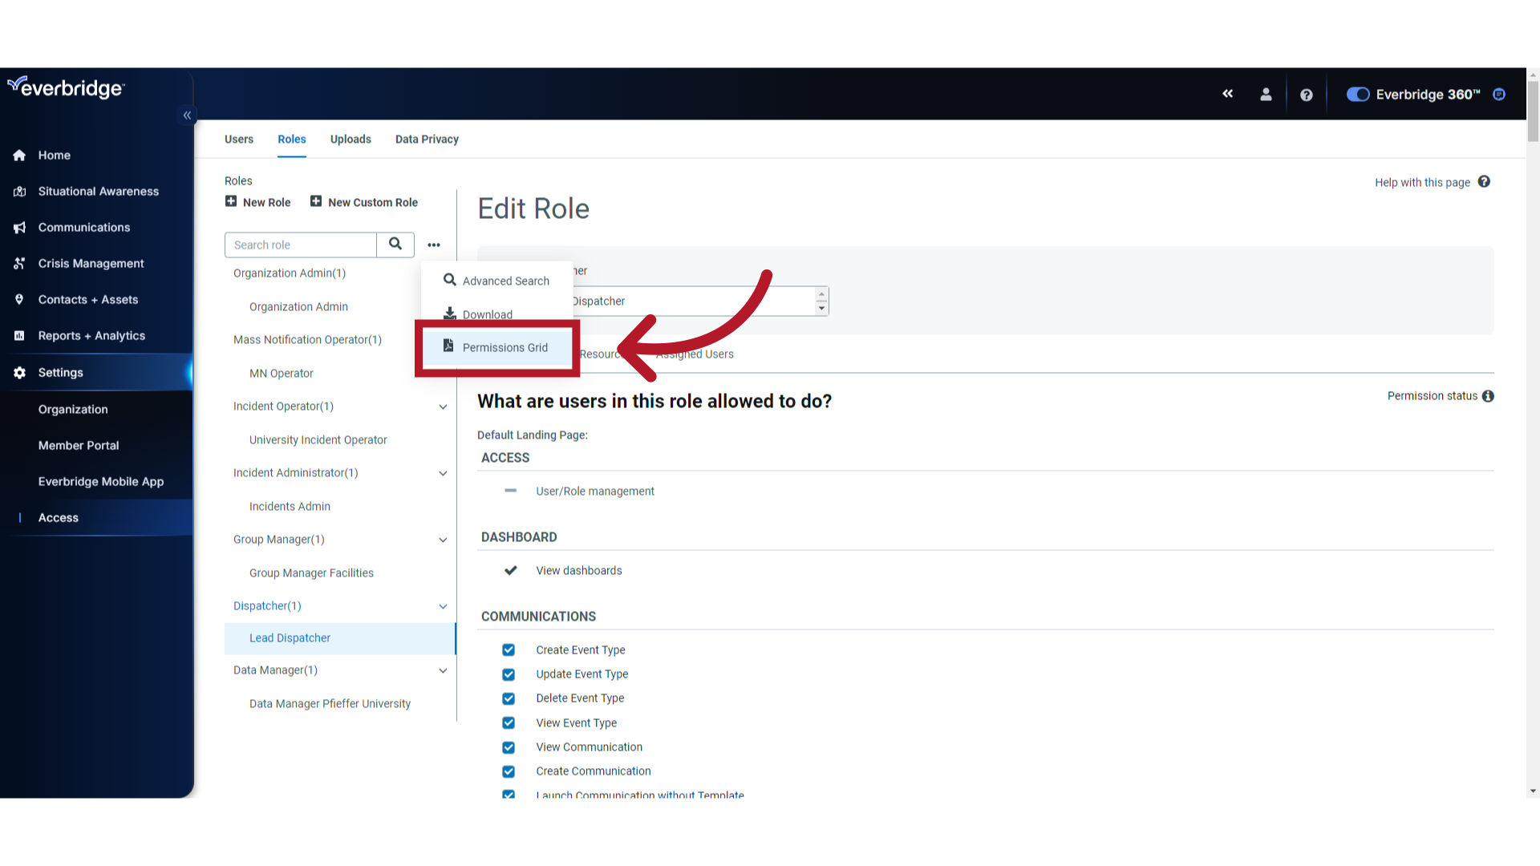Screen dimensions: 1540x866
Task: Select the Lead Dispatcher tree item
Action: pyautogui.click(x=291, y=637)
